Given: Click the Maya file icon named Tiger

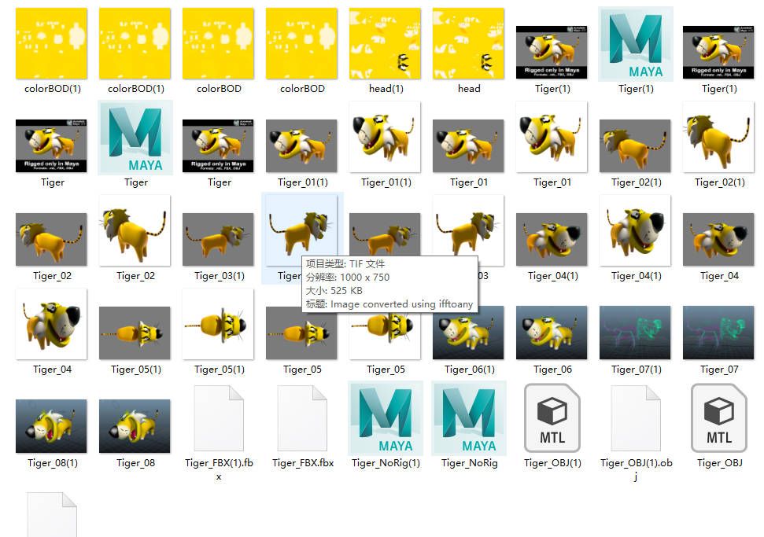Looking at the screenshot, I should point(135,138).
